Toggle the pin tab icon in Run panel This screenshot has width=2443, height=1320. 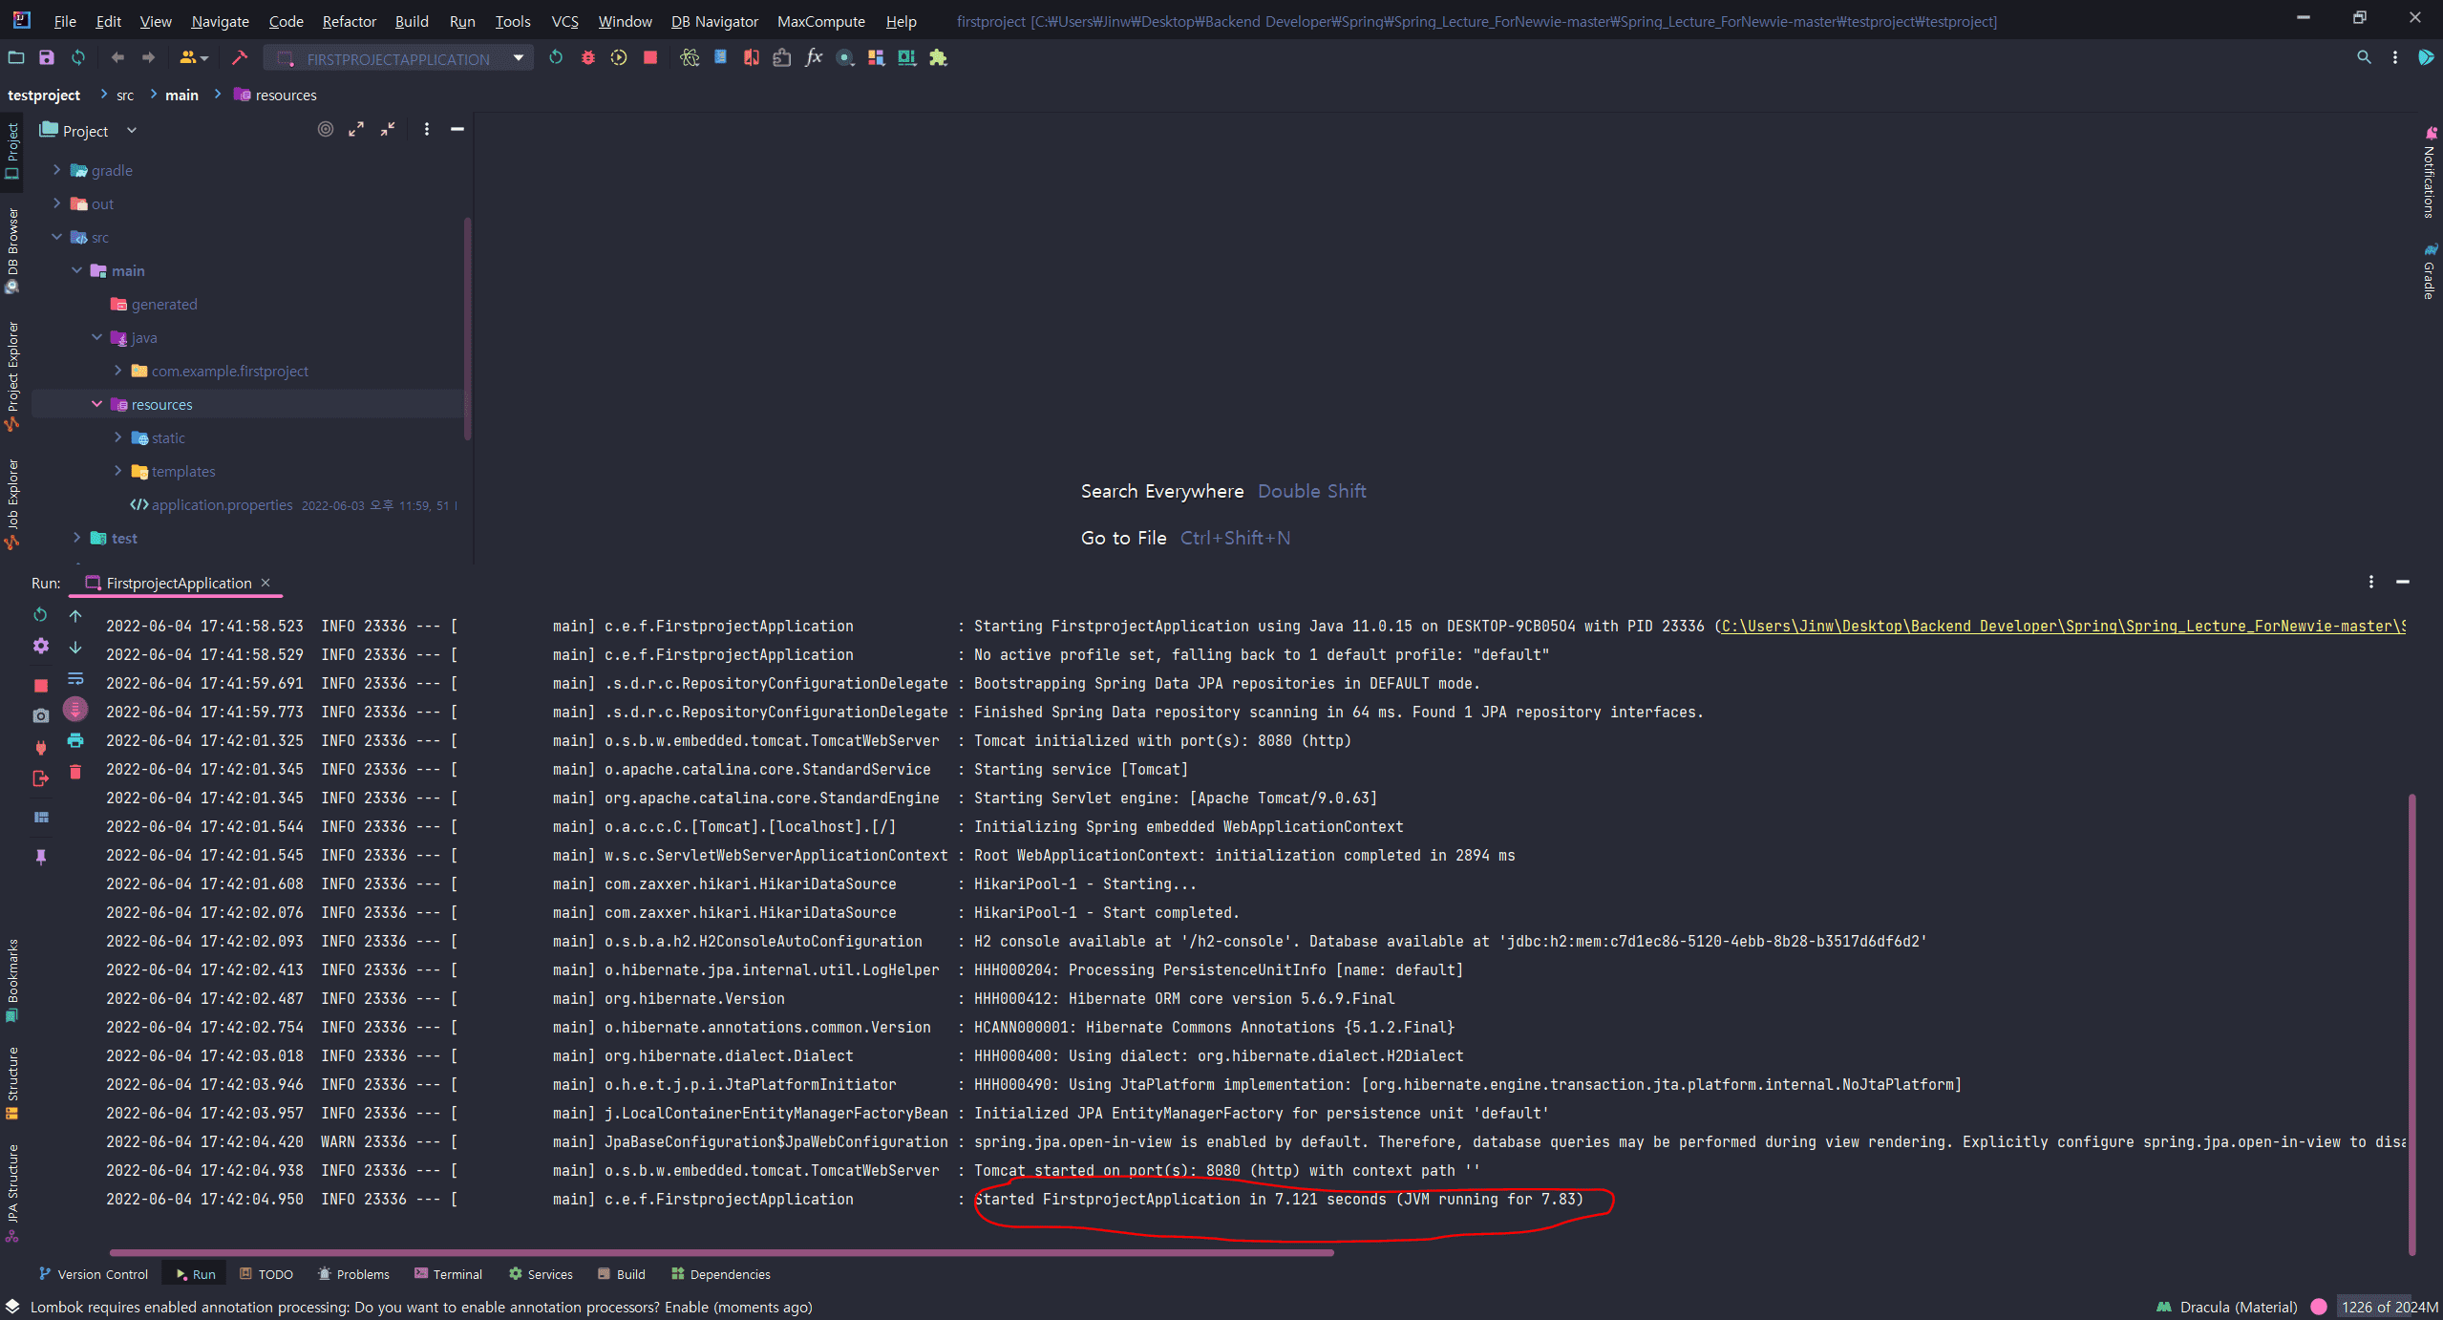40,857
